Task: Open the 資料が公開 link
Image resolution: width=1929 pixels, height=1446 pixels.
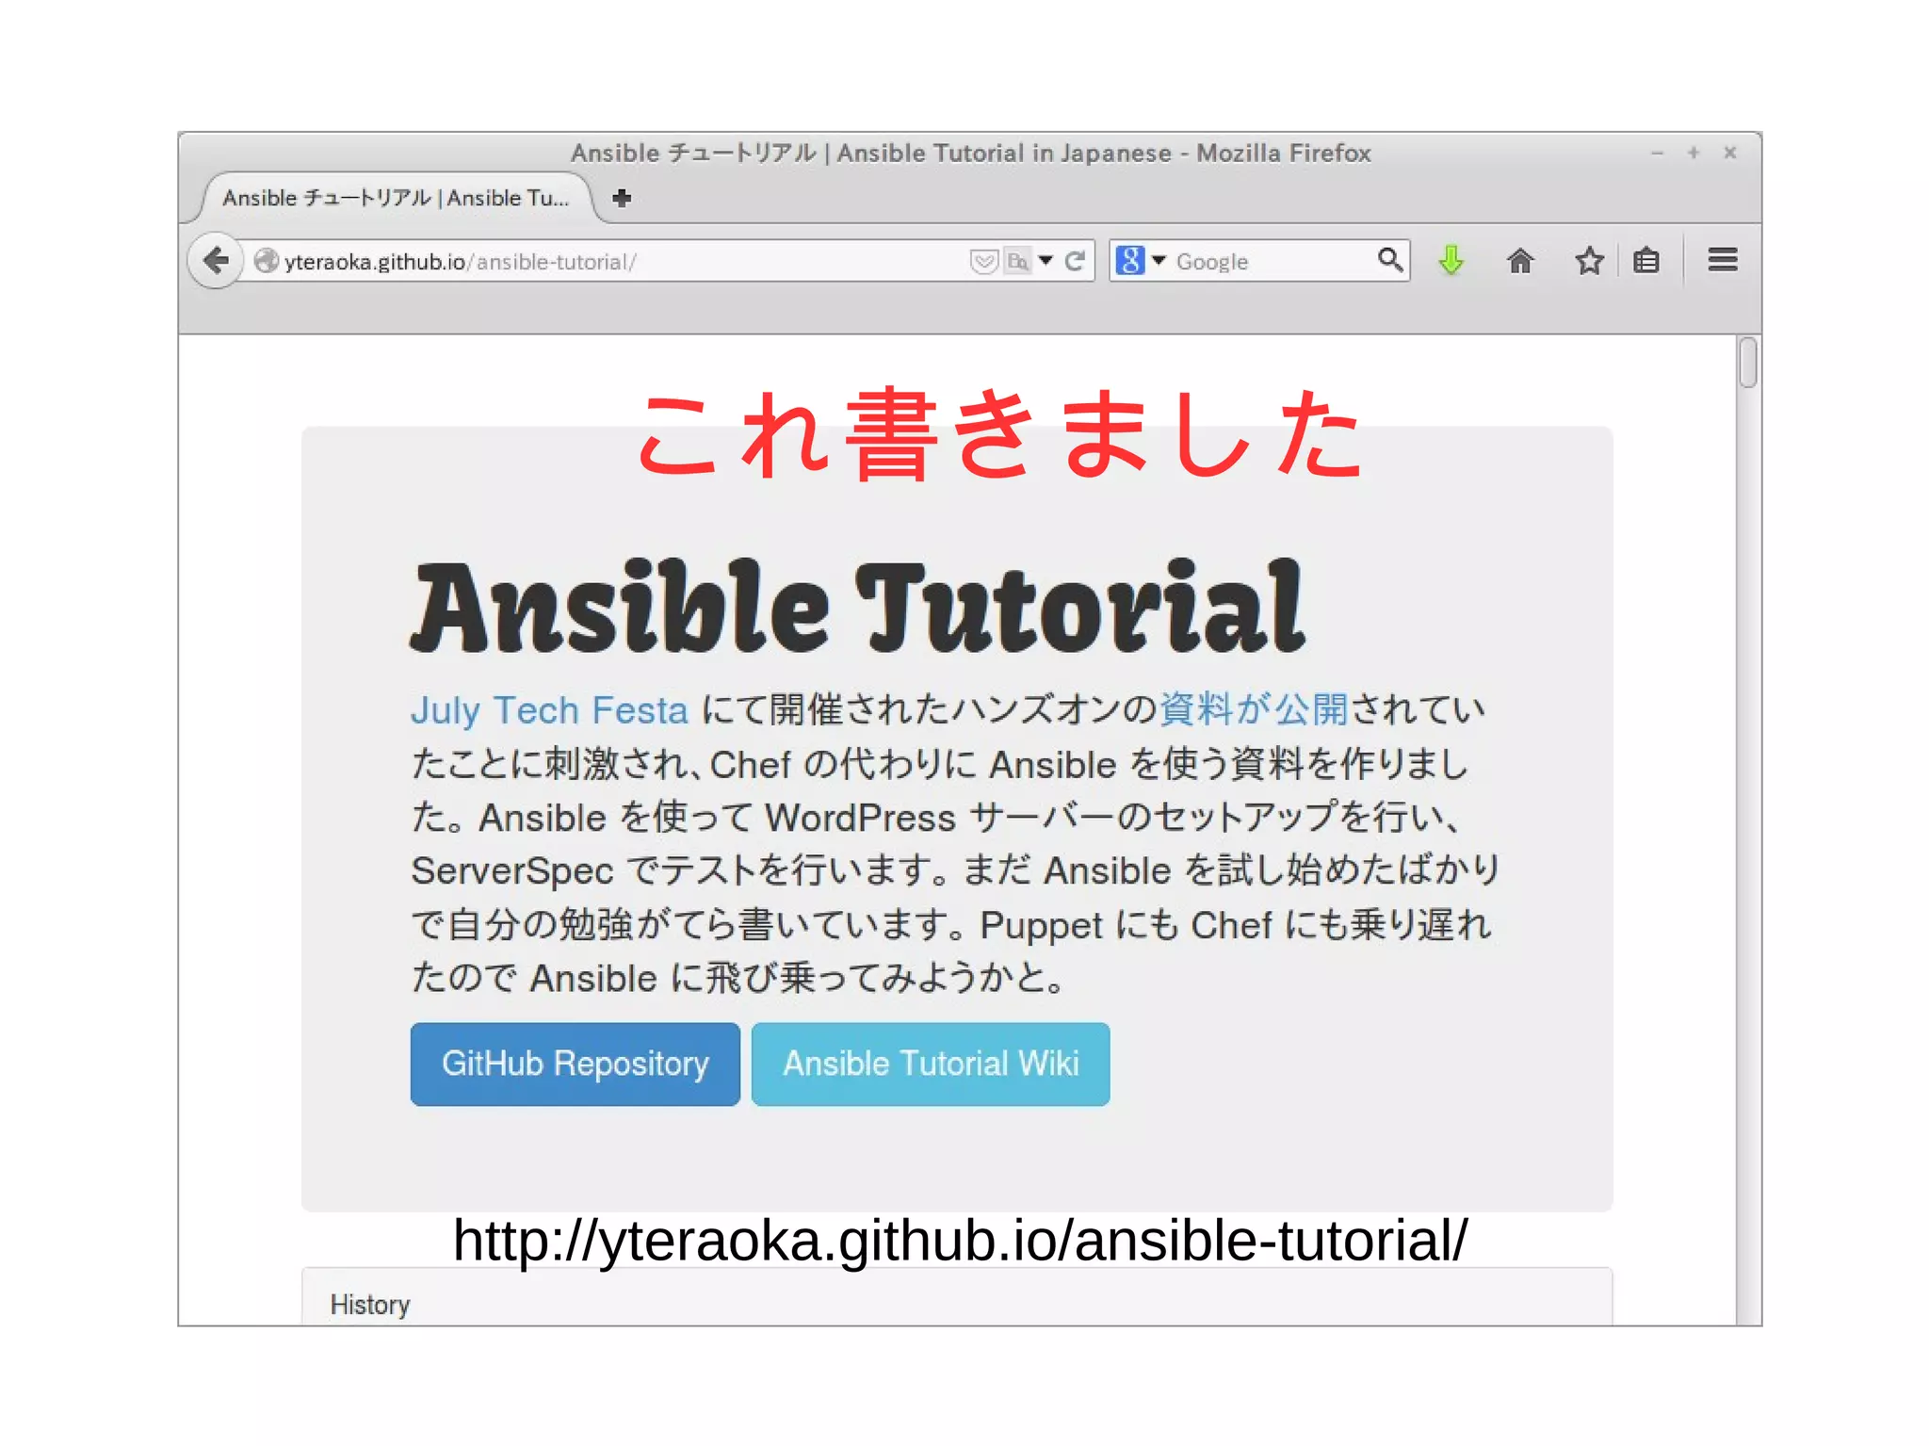Action: pyautogui.click(x=1254, y=709)
